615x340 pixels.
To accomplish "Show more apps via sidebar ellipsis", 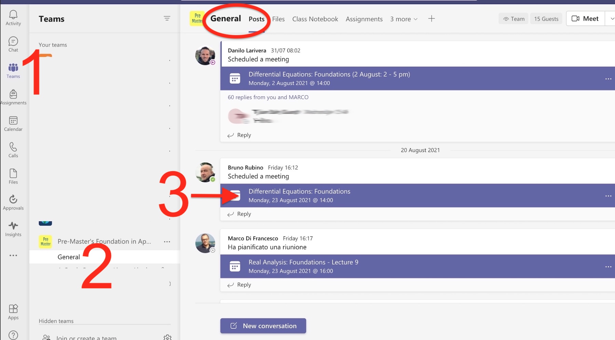I will pyautogui.click(x=13, y=255).
